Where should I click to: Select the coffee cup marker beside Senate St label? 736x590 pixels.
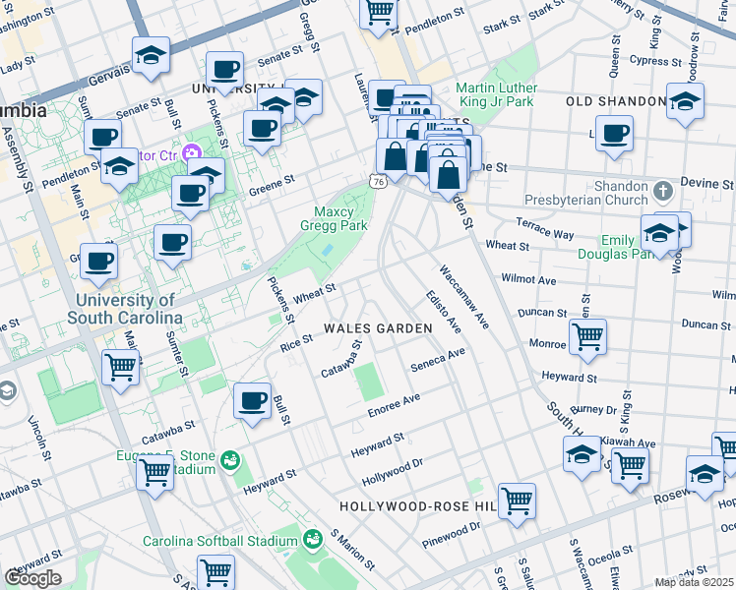tap(224, 72)
